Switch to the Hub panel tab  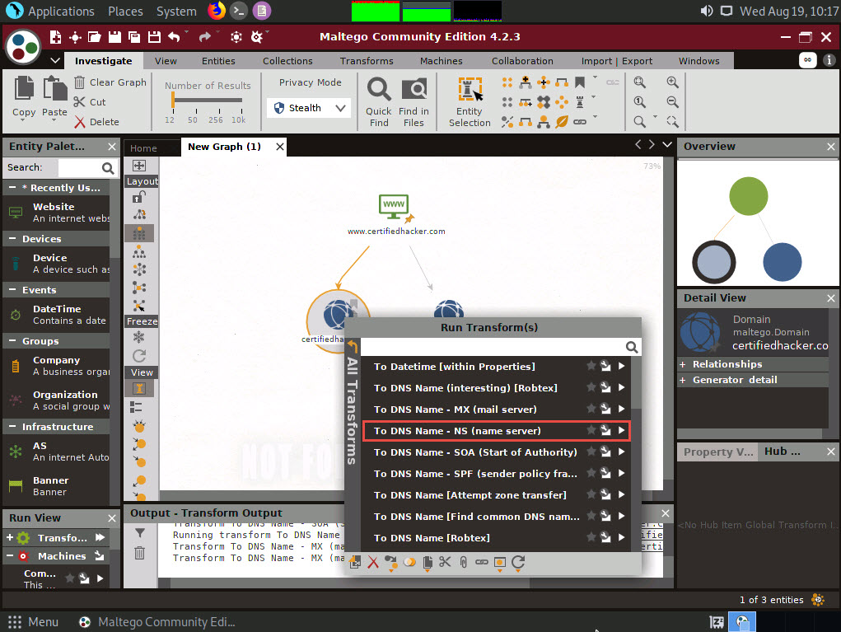[x=782, y=452]
